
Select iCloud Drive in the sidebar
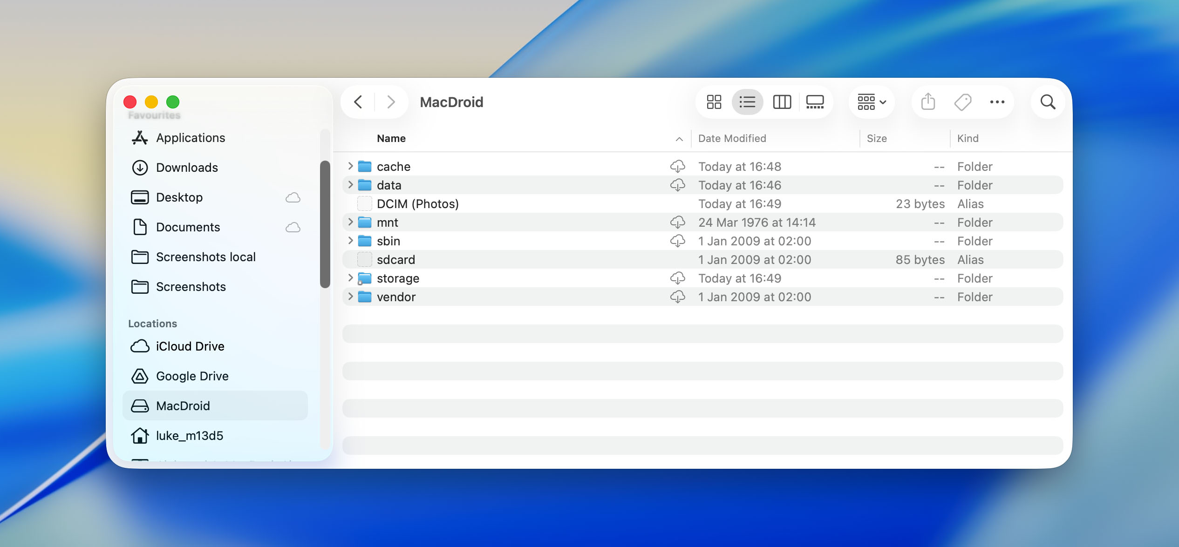tap(190, 346)
